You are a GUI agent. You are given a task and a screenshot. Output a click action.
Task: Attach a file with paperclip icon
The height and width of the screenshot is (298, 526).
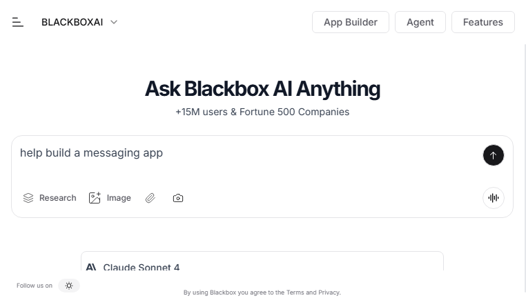click(x=150, y=198)
